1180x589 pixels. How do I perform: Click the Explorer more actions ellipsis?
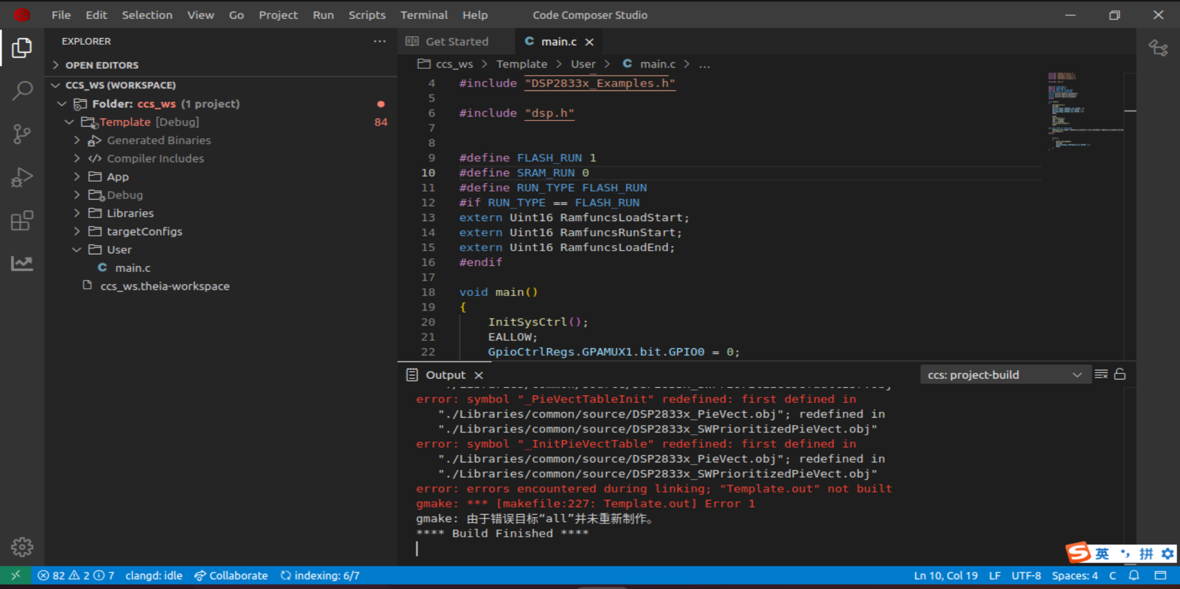[x=380, y=41]
